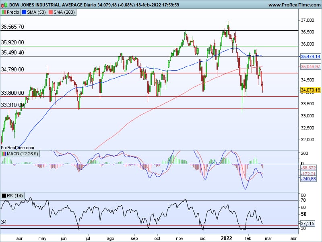322x242 pixels.
Task: Click the RSI value tag 37,115
Action: [308, 223]
